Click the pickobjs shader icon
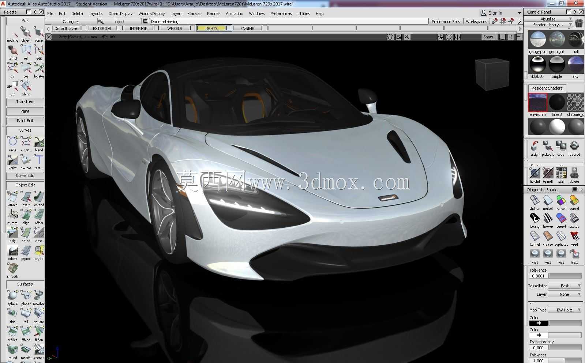The height and width of the screenshot is (363, 585). pyautogui.click(x=548, y=148)
